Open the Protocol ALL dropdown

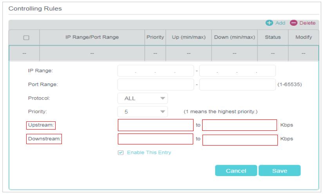[x=143, y=98]
